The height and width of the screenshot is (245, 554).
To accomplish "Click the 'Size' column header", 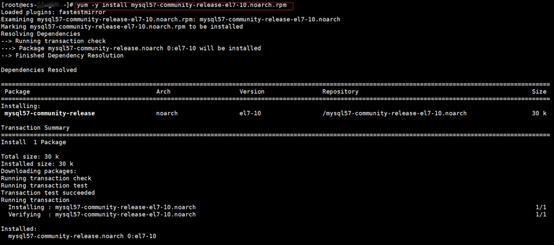I will (x=539, y=91).
